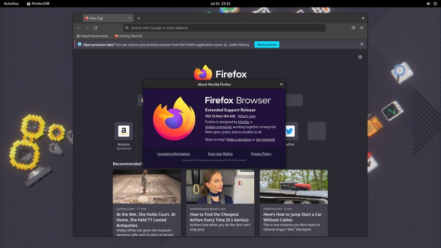Close the Firefox browser window
Viewport: 441px width, 248px height.
(x=363, y=18)
